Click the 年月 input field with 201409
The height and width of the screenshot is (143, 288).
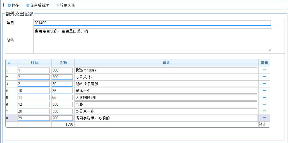(x=152, y=23)
